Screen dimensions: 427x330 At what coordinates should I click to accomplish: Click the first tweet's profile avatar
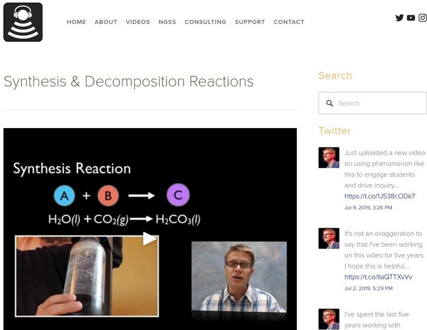(329, 157)
